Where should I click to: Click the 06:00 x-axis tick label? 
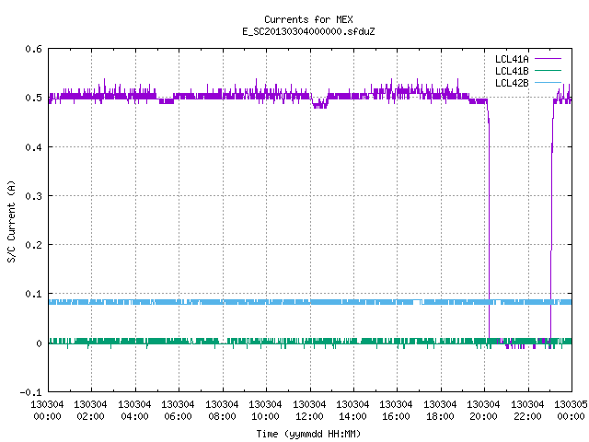pyautogui.click(x=178, y=411)
